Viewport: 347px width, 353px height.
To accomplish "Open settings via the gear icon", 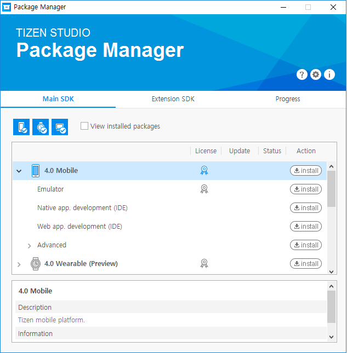I will click(316, 74).
